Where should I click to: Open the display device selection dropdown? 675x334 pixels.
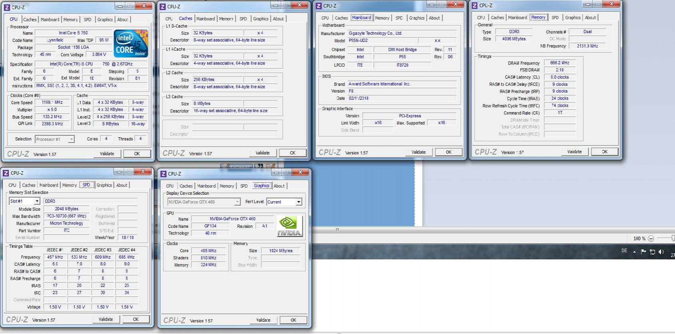pos(204,202)
